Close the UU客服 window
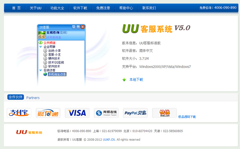240x149 pixels. pyautogui.click(x=83, y=27)
